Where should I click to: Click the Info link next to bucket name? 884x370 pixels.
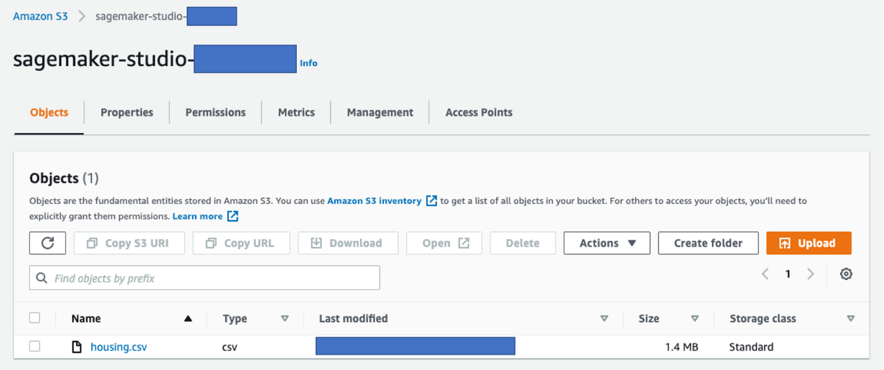point(309,63)
